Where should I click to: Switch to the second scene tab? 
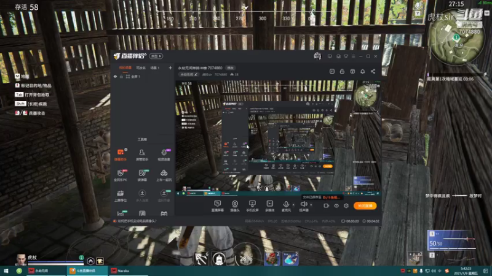click(x=141, y=67)
